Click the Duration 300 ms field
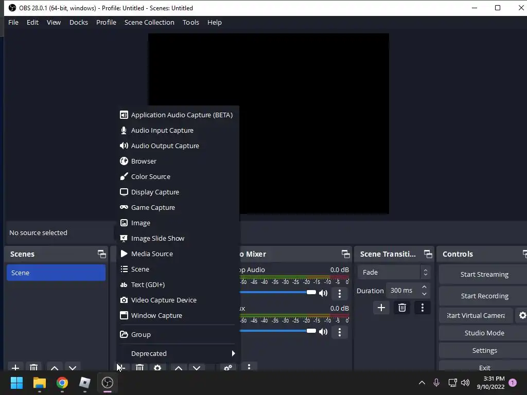This screenshot has height=395, width=527. pos(403,291)
